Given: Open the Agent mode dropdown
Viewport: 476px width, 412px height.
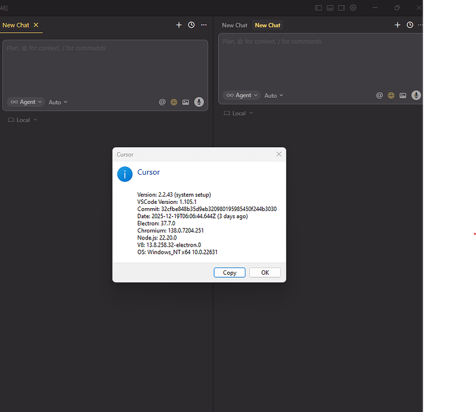Looking at the screenshot, I should (25, 102).
